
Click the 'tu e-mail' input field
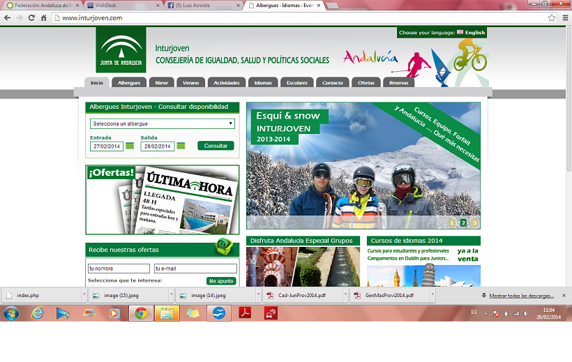click(195, 269)
